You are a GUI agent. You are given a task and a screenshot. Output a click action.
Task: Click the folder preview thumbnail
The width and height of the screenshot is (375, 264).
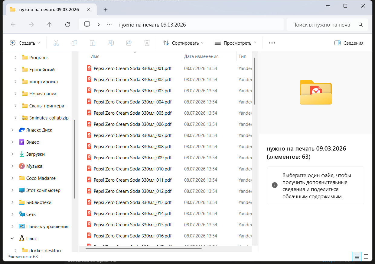tap(316, 92)
